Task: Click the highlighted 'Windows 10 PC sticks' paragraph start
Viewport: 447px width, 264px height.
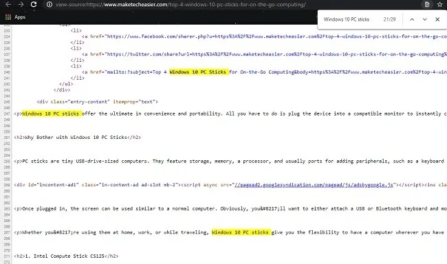Action: click(x=52, y=113)
